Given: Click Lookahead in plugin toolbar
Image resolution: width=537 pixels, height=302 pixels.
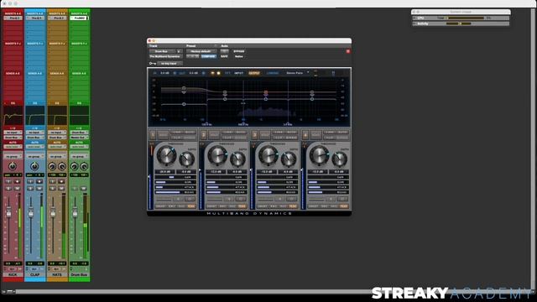Looking at the screenshot, I should pos(273,73).
